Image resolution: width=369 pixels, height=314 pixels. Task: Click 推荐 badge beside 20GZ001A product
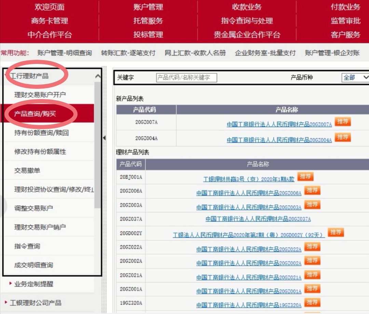pyautogui.click(x=312, y=288)
